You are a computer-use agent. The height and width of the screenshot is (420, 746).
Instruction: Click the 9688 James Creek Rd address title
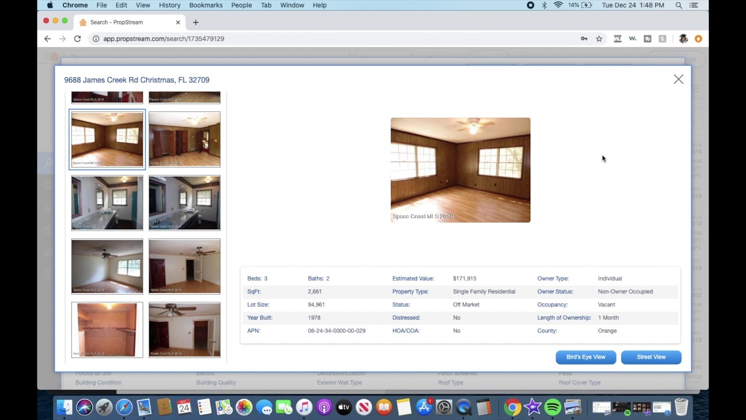(x=137, y=80)
